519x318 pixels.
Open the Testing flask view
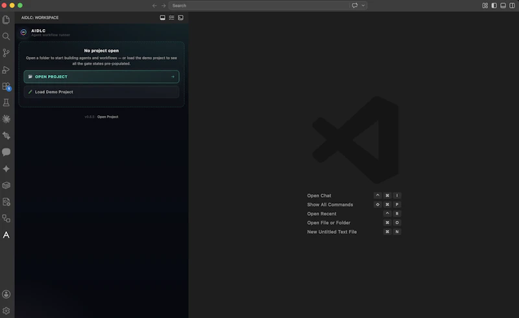(6, 102)
